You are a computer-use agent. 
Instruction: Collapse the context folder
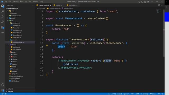15,40
